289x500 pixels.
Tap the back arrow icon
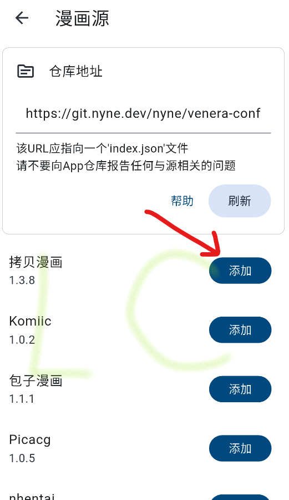[x=22, y=18]
